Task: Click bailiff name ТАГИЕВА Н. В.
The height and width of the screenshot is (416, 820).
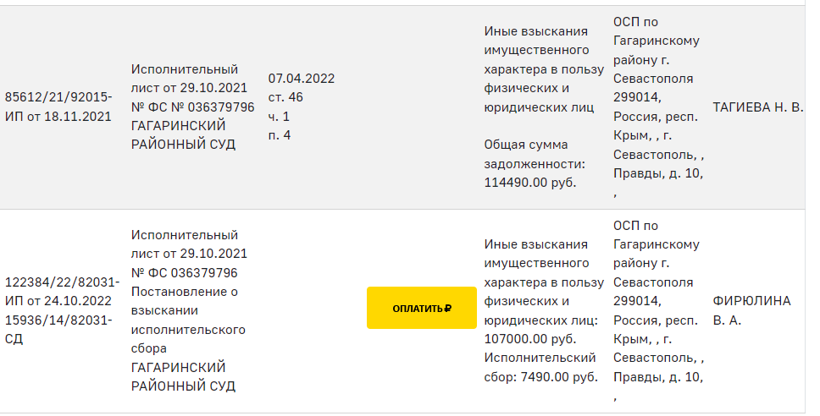Action: pos(758,107)
